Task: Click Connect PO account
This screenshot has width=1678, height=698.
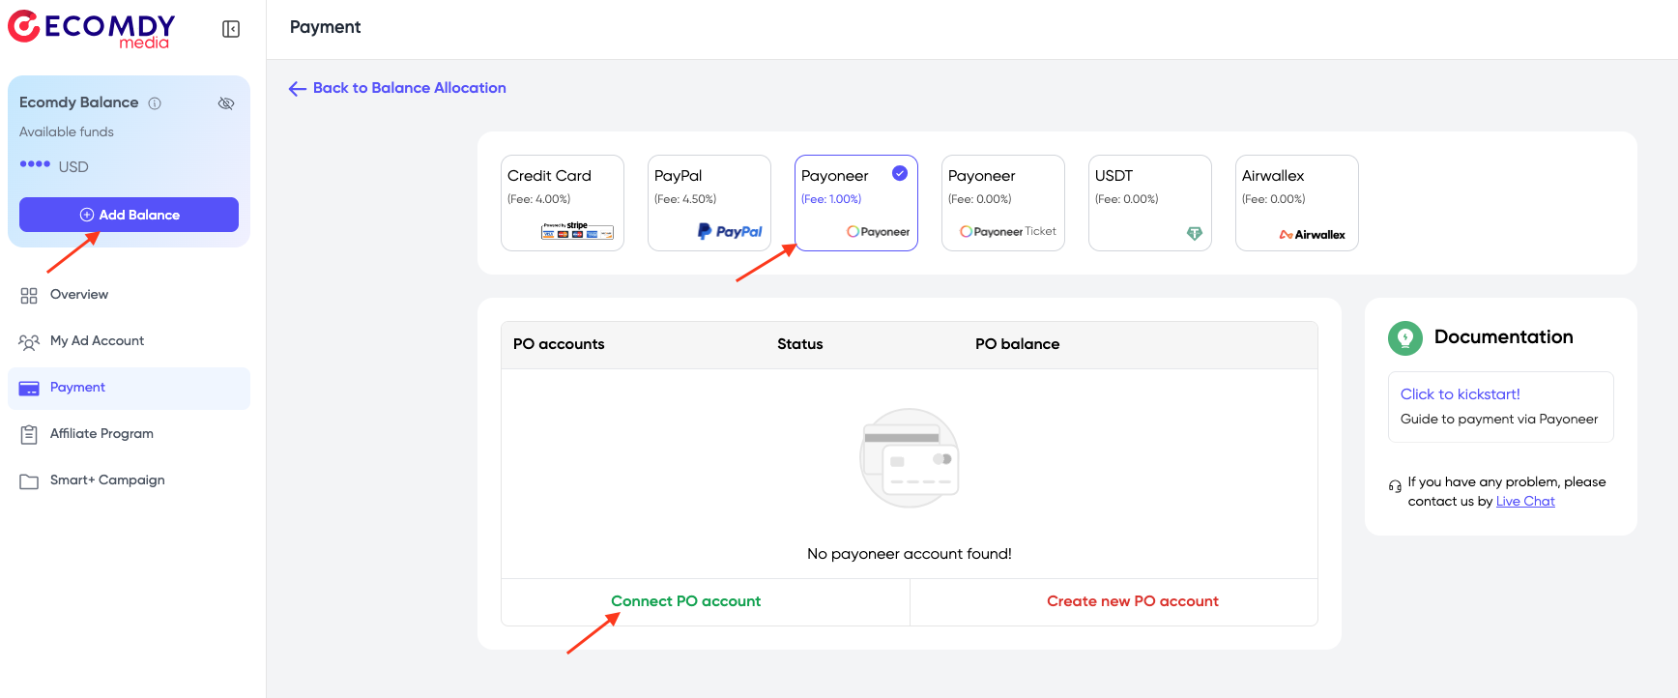Action: point(685,601)
